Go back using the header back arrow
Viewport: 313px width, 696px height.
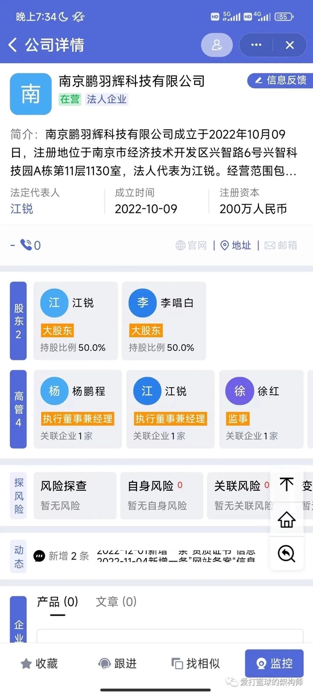click(13, 45)
